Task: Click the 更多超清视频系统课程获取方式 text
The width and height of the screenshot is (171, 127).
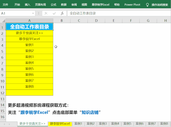Action: (x=38, y=105)
